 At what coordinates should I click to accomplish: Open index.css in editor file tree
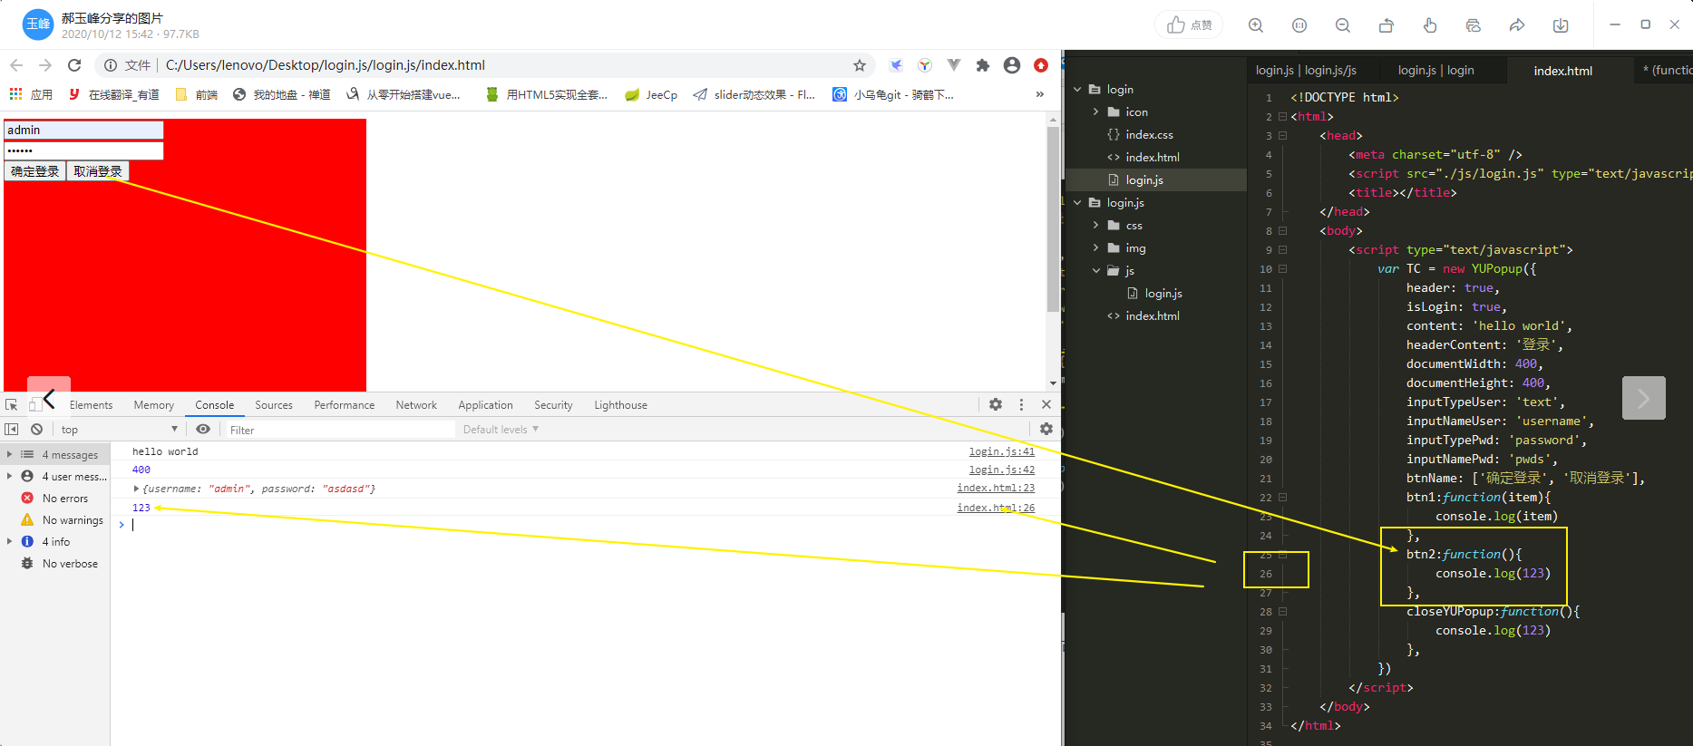coord(1149,135)
